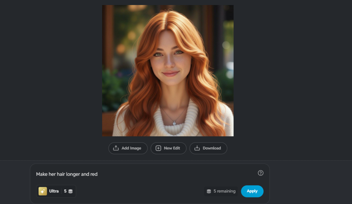The width and height of the screenshot is (352, 204).
Task: Click the gold sparkle Ultra model icon
Action: click(43, 191)
